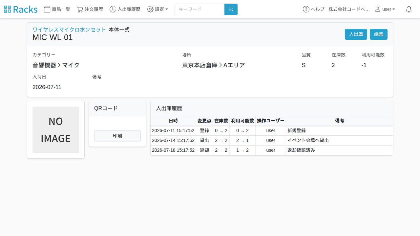Click the 変更点 column header
This screenshot has height=236, width=420.
204,121
